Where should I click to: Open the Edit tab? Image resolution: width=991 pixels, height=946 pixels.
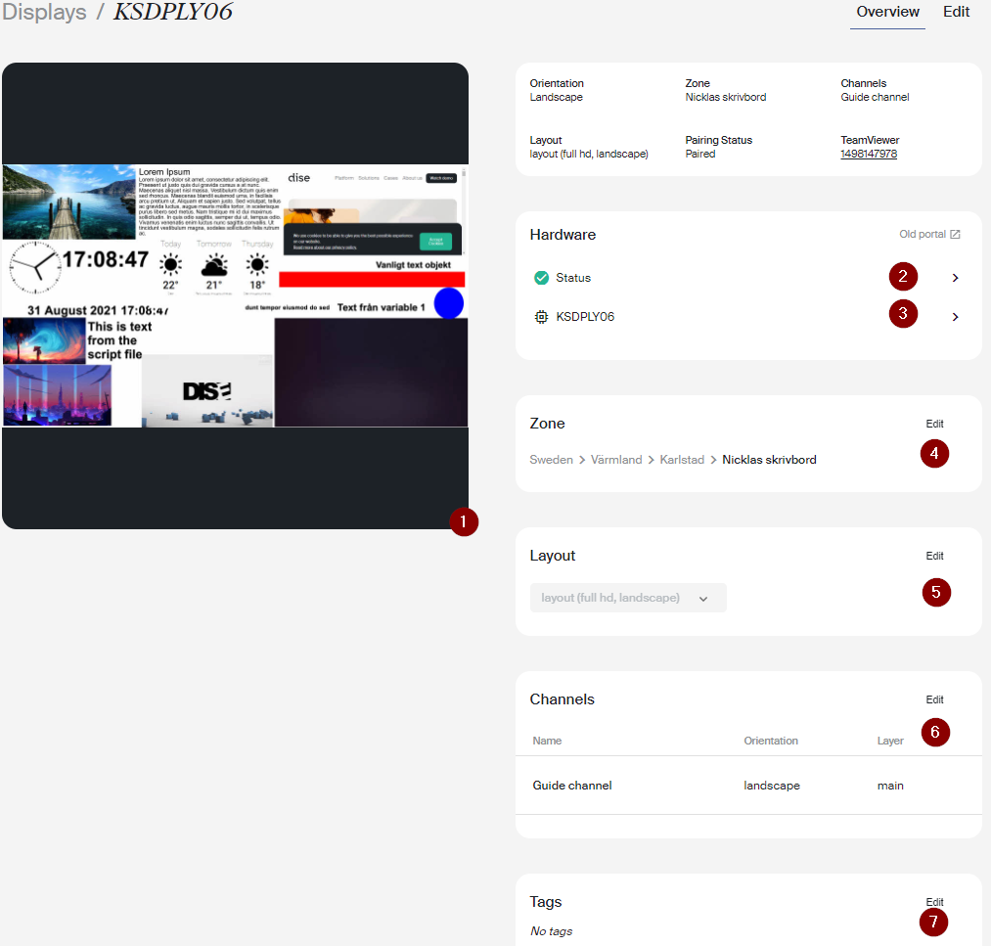956,12
